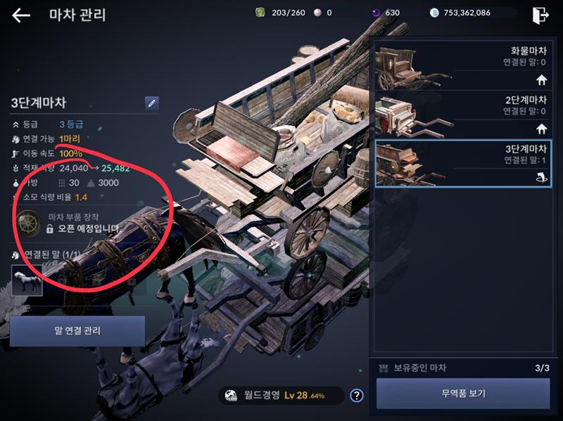Go back with the left arrow icon
Image resolution: width=563 pixels, height=421 pixels.
[x=21, y=15]
